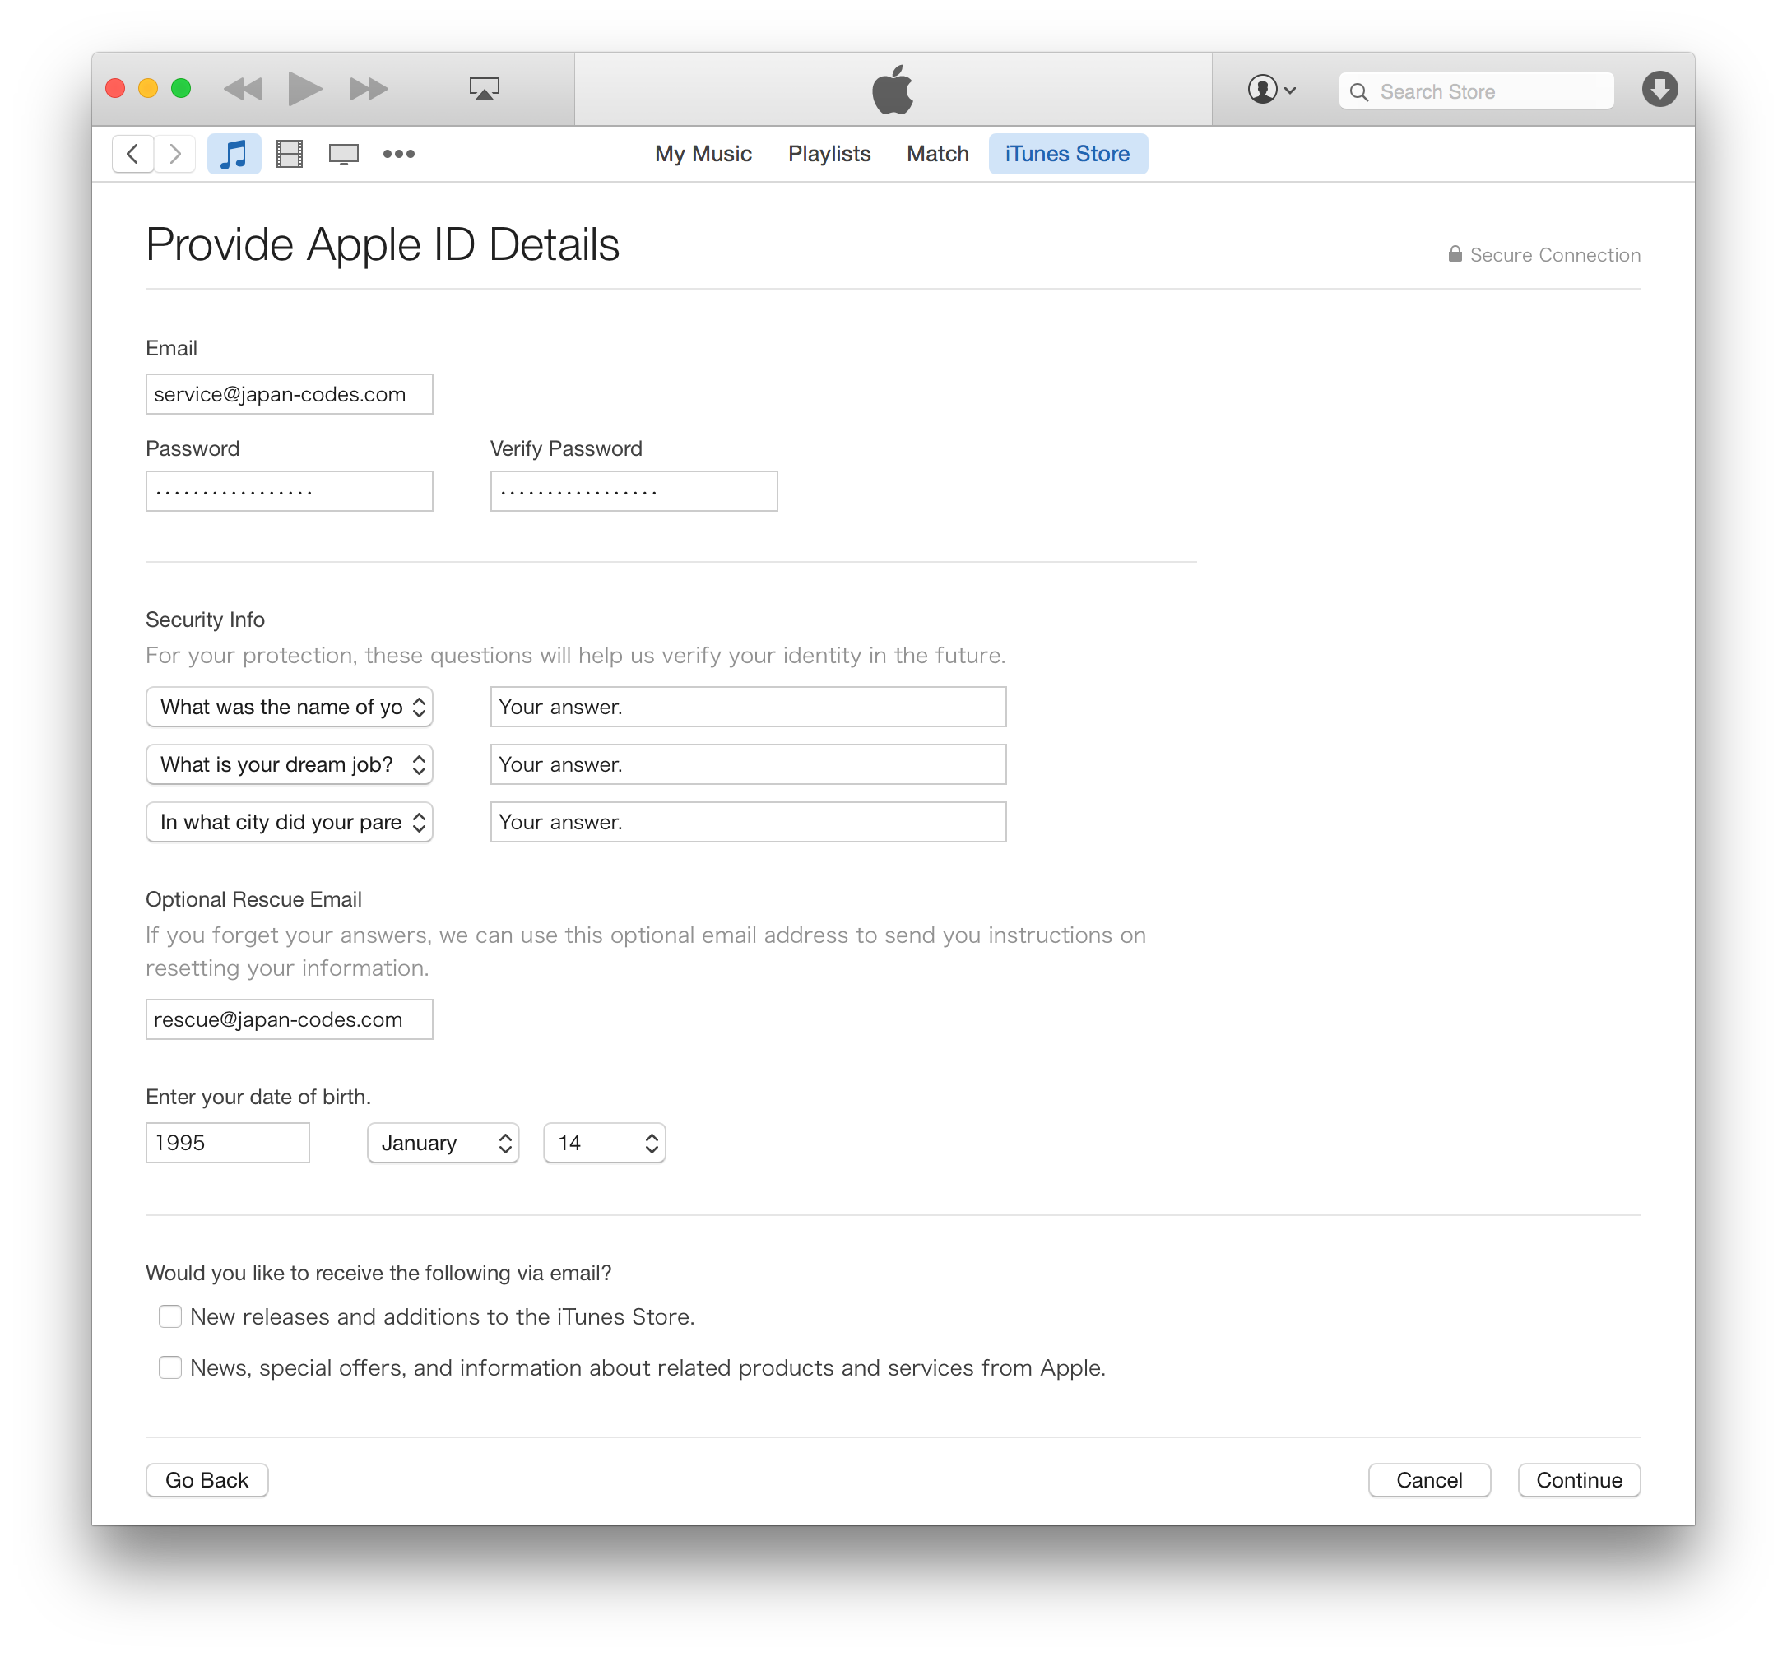
Task: Select the email input field
Action: [x=288, y=394]
